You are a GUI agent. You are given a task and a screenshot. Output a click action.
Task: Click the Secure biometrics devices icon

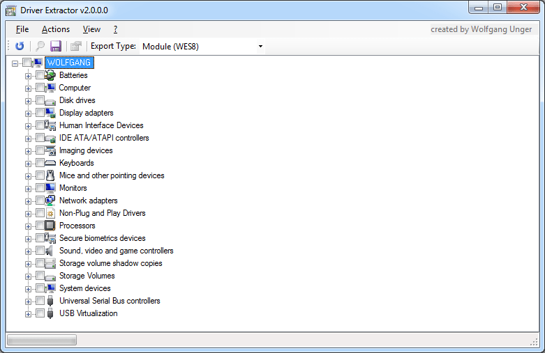[50, 238]
